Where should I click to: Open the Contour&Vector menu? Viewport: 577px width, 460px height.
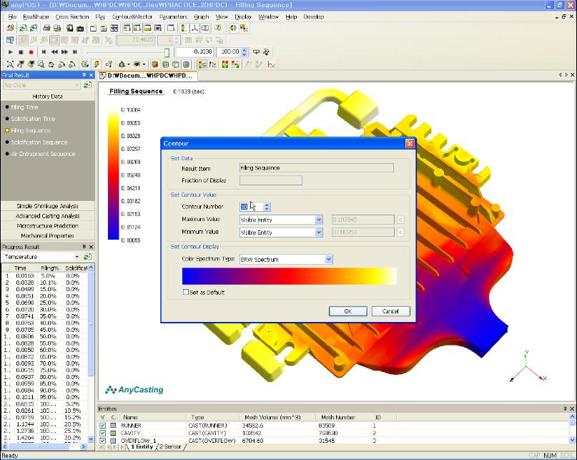(x=132, y=16)
